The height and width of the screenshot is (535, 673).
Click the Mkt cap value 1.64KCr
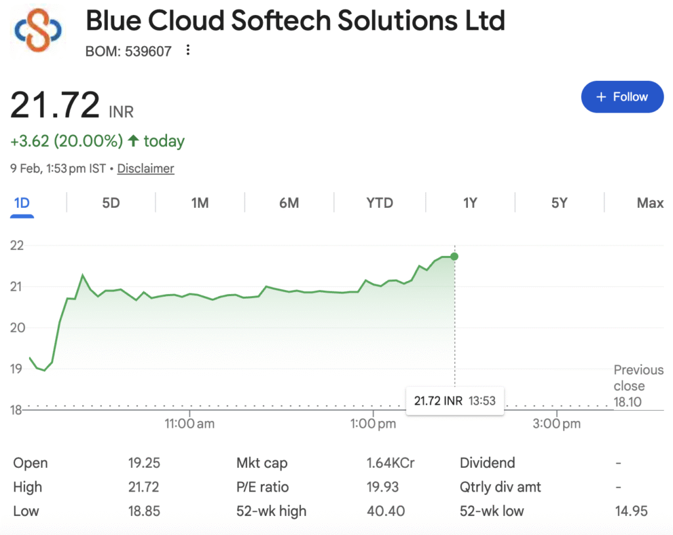tap(390, 463)
